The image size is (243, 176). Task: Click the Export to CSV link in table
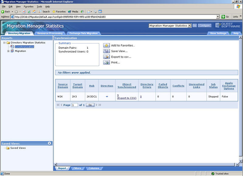[127, 98]
